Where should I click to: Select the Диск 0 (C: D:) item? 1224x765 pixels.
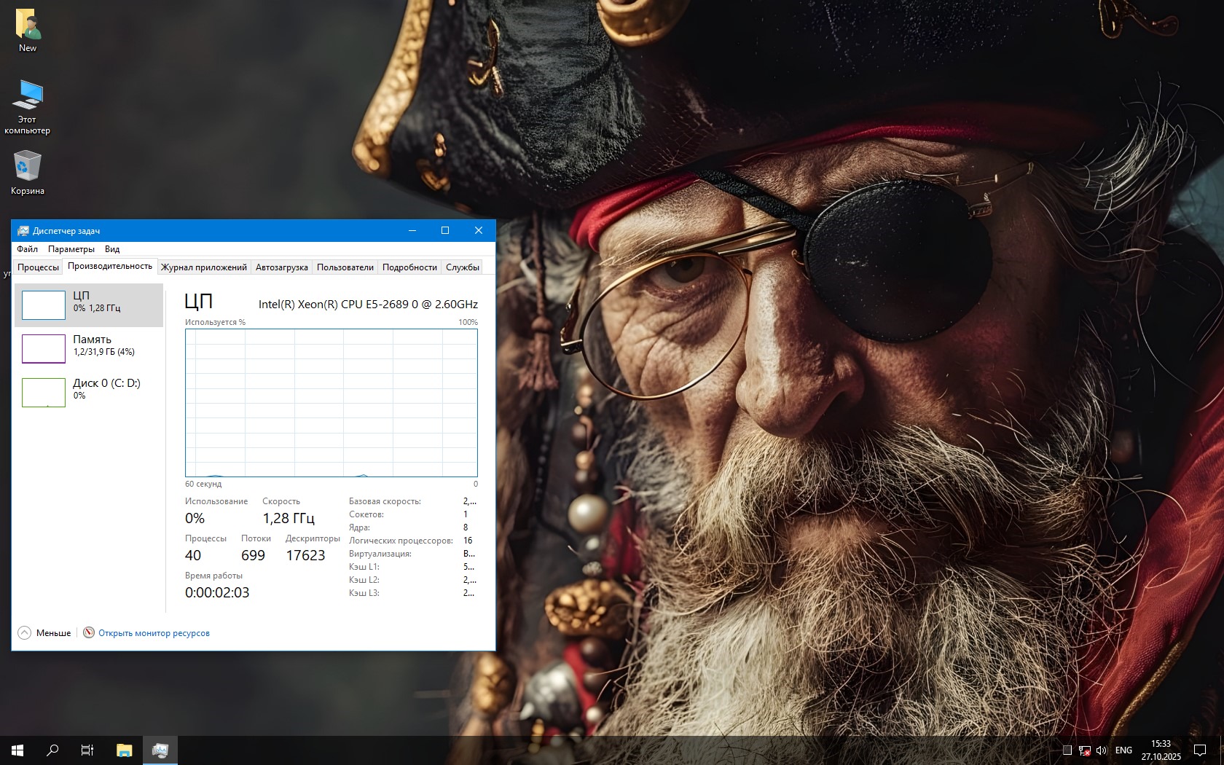click(x=89, y=392)
